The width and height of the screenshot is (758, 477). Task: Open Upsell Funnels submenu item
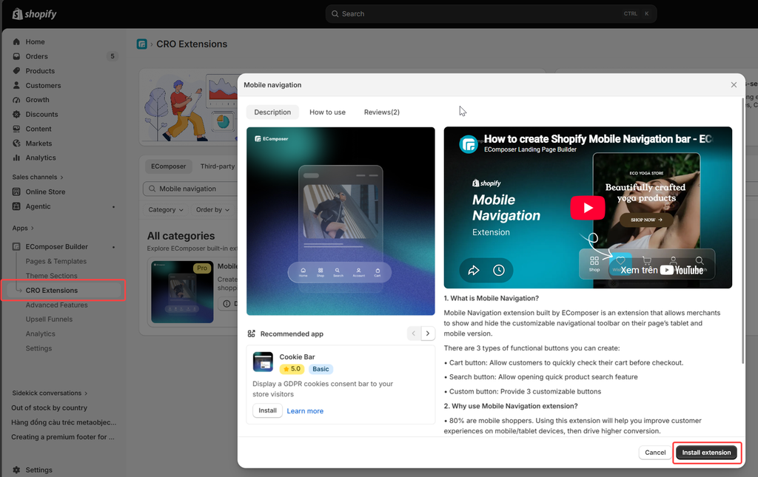(49, 319)
